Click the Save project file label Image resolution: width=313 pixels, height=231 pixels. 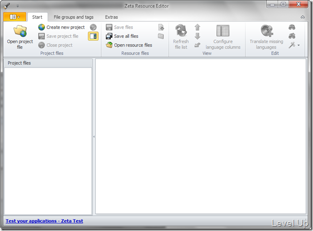coord(62,36)
